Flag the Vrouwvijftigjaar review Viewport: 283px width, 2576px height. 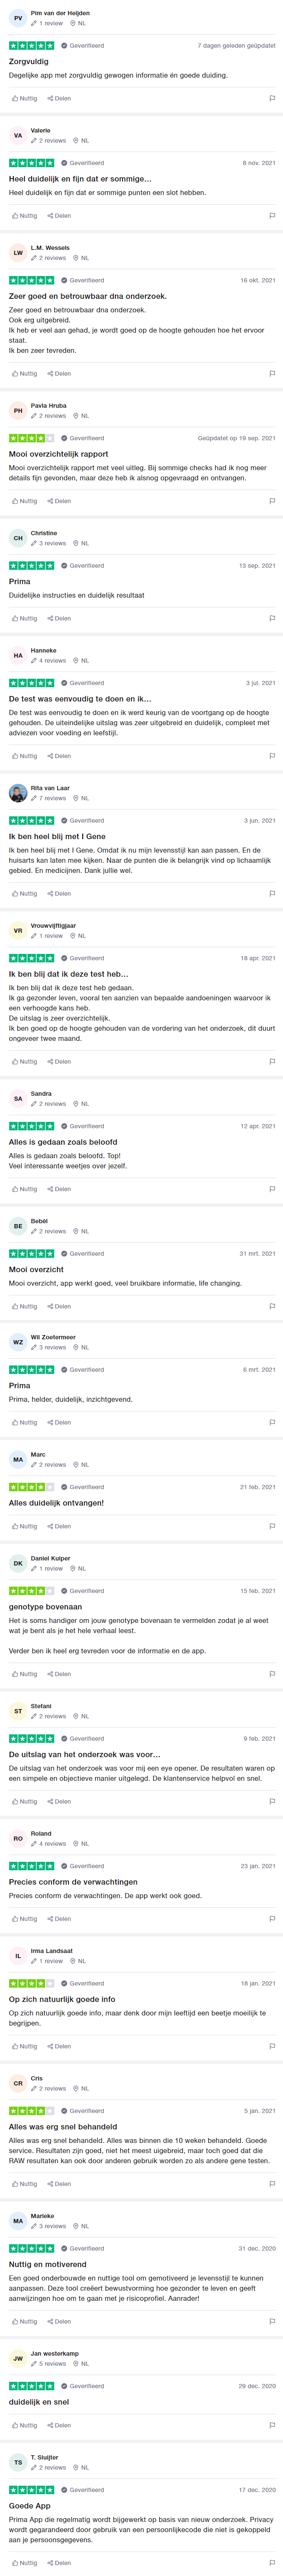click(272, 1062)
